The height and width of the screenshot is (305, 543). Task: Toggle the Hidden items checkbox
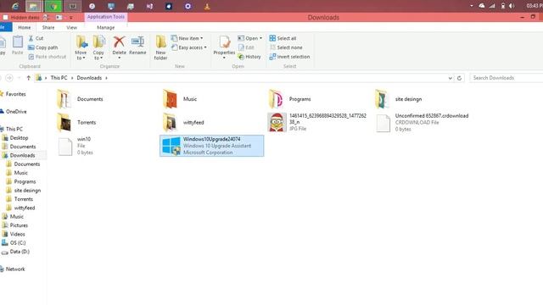[x=6, y=17]
